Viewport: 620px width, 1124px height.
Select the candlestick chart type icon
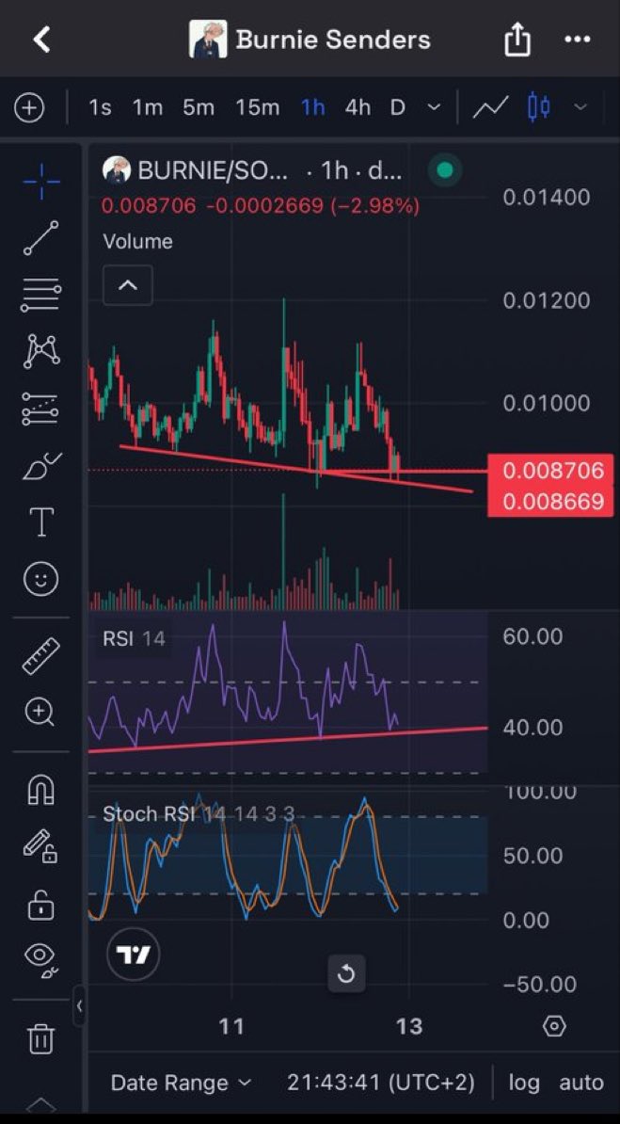(x=538, y=107)
